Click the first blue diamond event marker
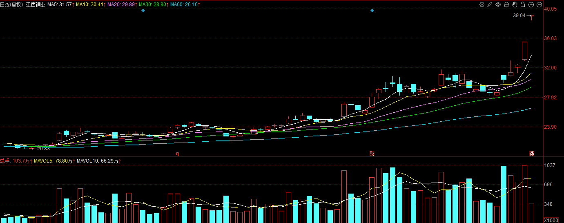Viewport: 564px width, 223px height. pos(143,10)
